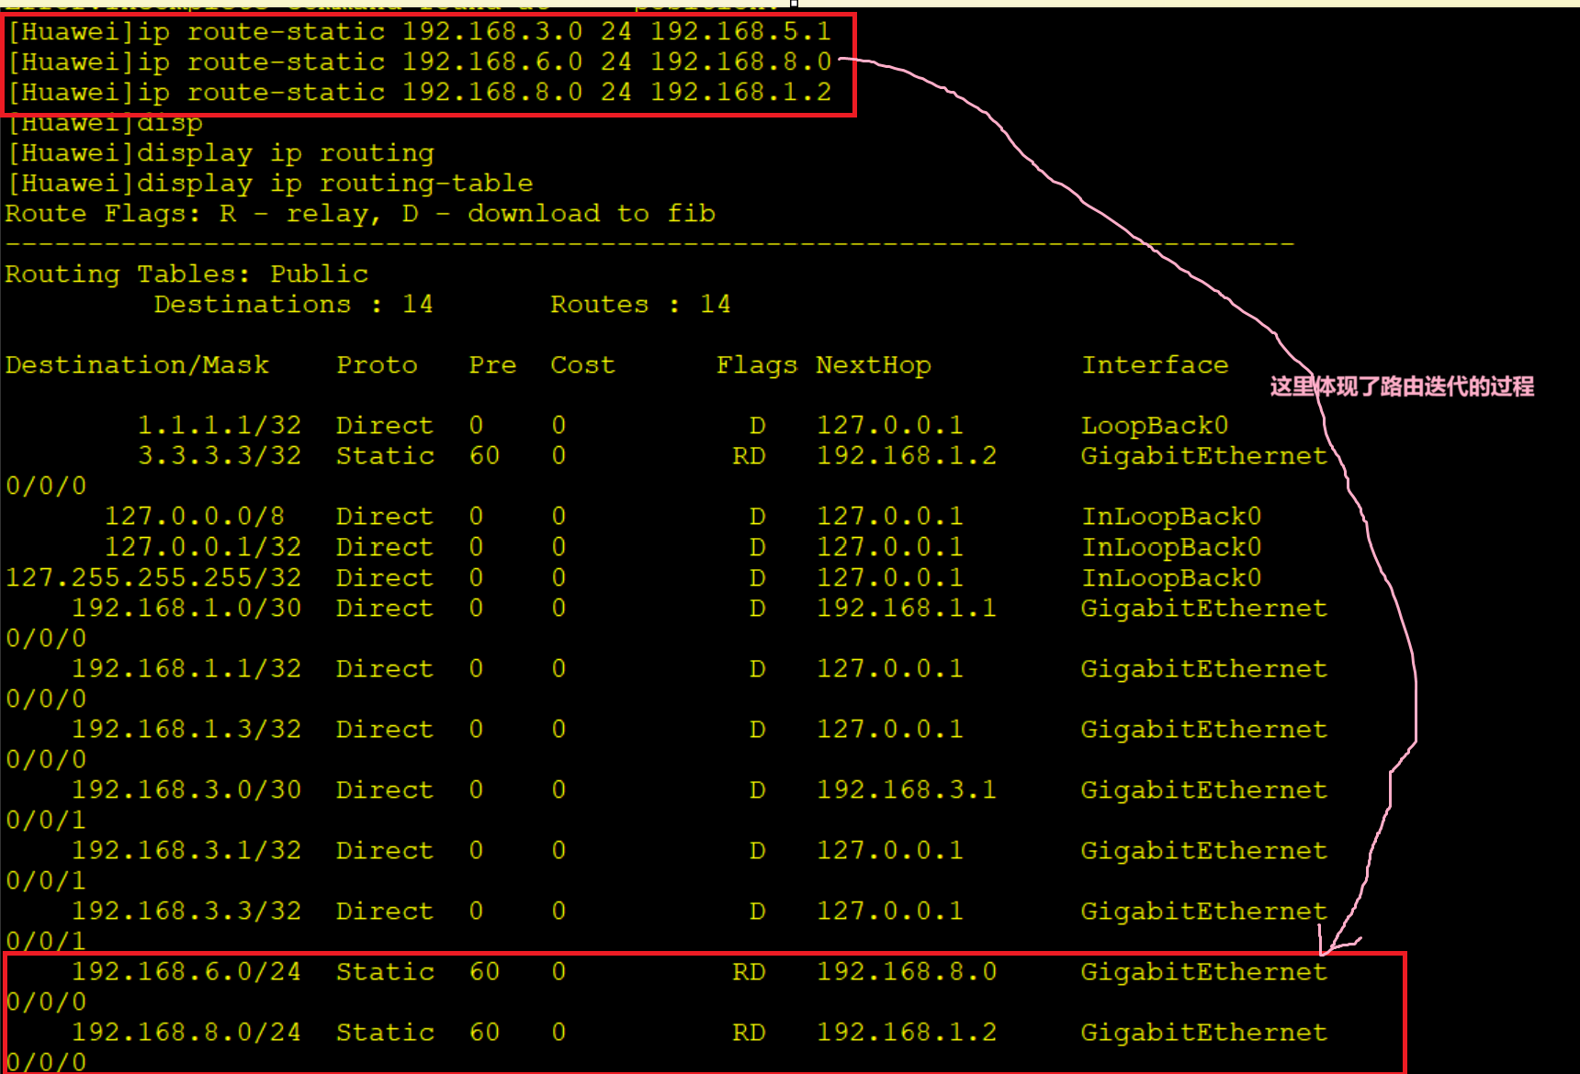Click the D flag of route 1.1.1.1/32
Screen dimensions: 1580x1074
click(x=757, y=426)
